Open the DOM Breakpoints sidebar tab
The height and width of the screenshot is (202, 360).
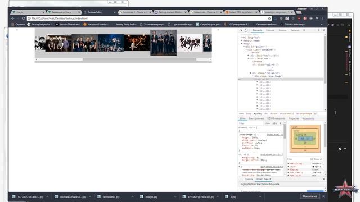(276, 118)
